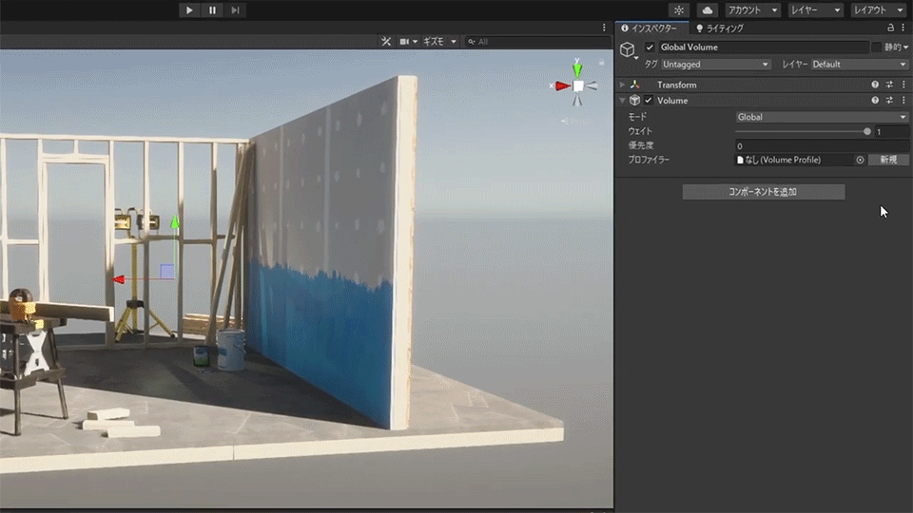Image resolution: width=913 pixels, height=513 pixels.
Task: Click the ウェイト slider handle
Action: pos(867,131)
